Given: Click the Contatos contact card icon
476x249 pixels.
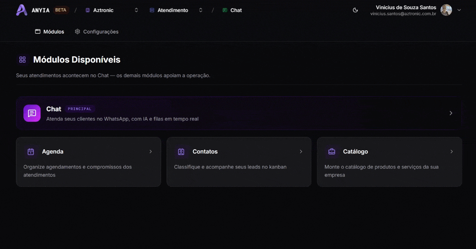Looking at the screenshot, I should [181, 151].
